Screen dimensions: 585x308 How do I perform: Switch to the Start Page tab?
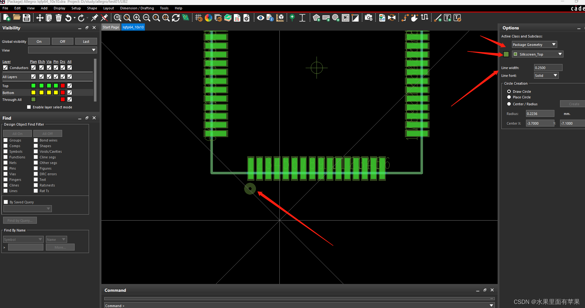111,27
